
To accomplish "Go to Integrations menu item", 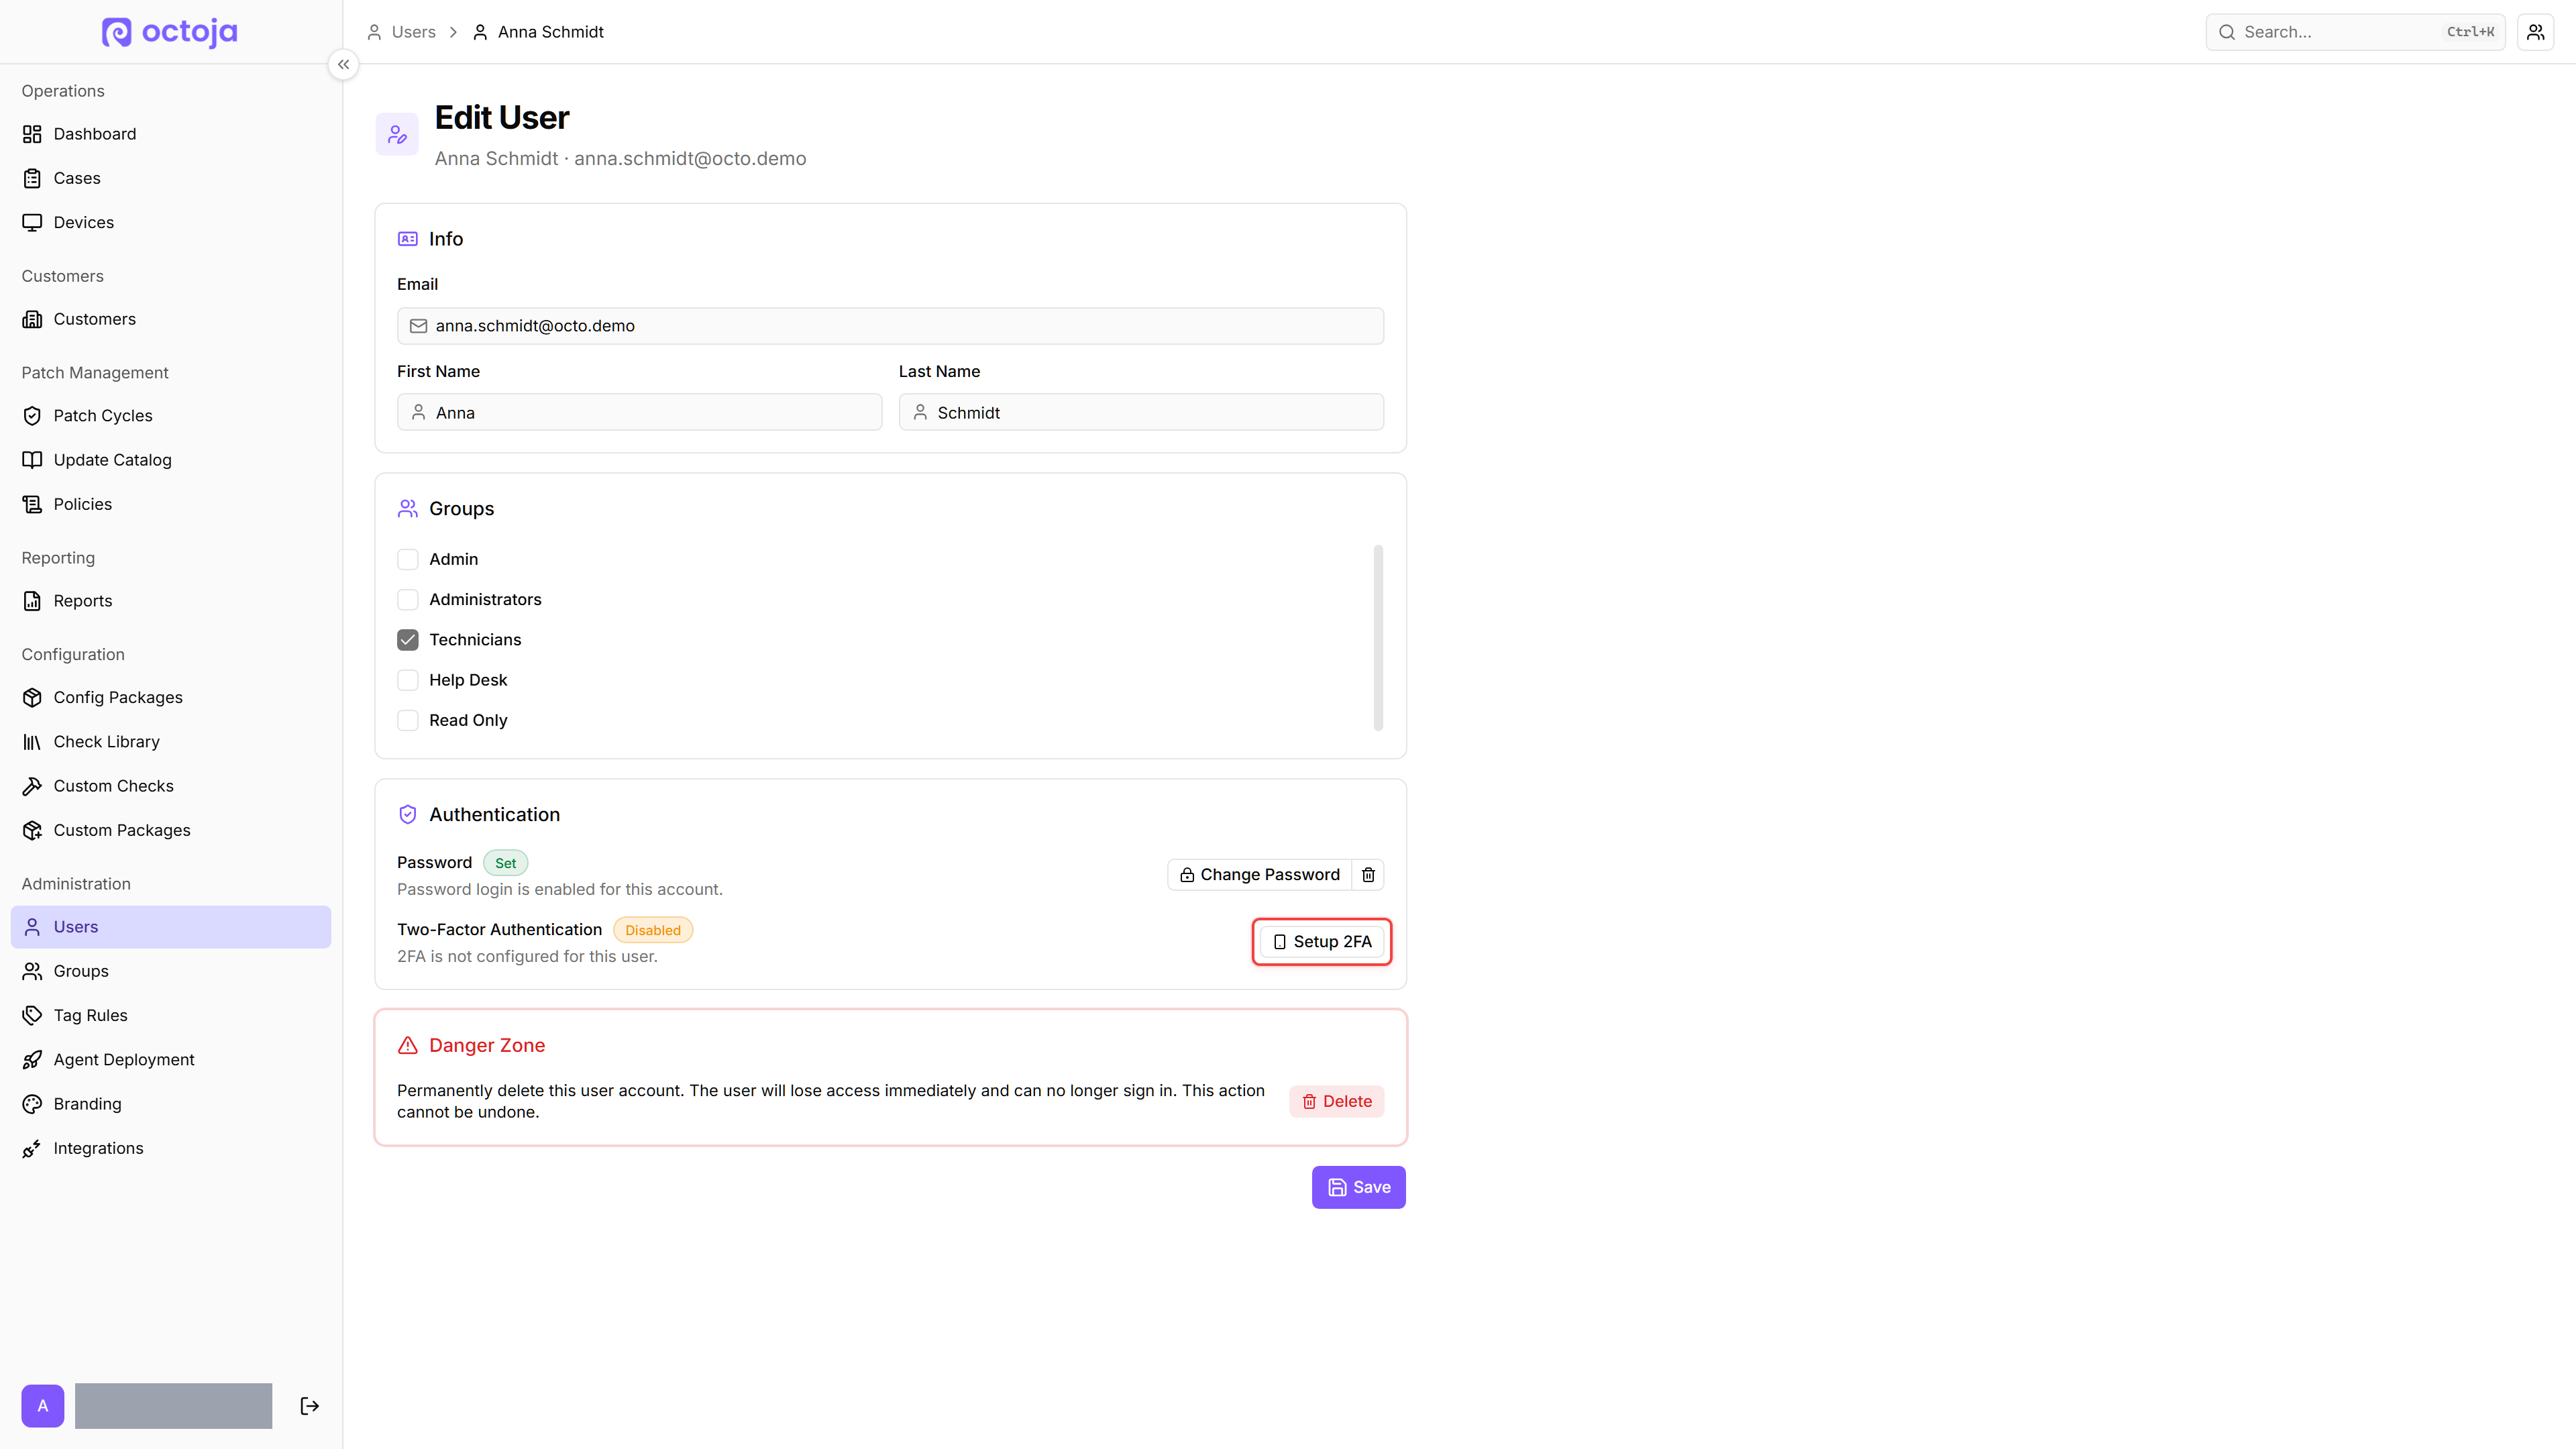I will [171, 1148].
